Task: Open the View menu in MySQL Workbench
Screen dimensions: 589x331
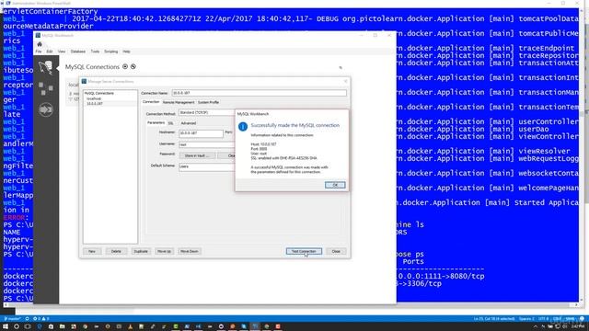Action: 62,51
